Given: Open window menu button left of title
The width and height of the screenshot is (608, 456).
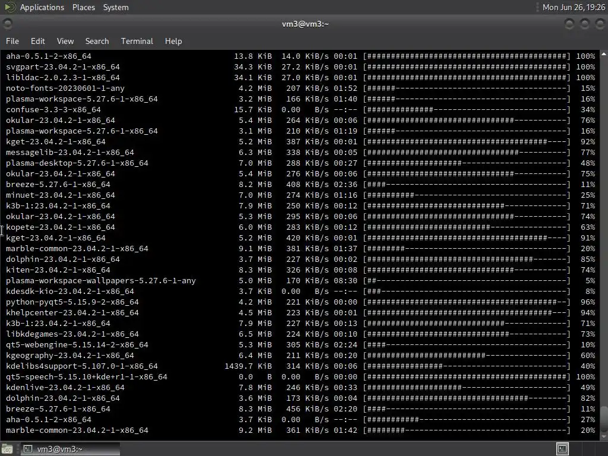Looking at the screenshot, I should pyautogui.click(x=7, y=24).
